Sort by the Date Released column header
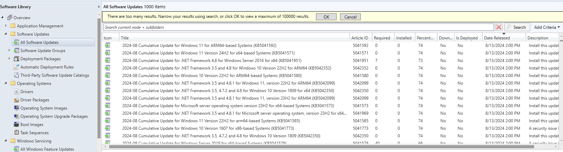This screenshot has height=152, width=563. (x=504, y=38)
